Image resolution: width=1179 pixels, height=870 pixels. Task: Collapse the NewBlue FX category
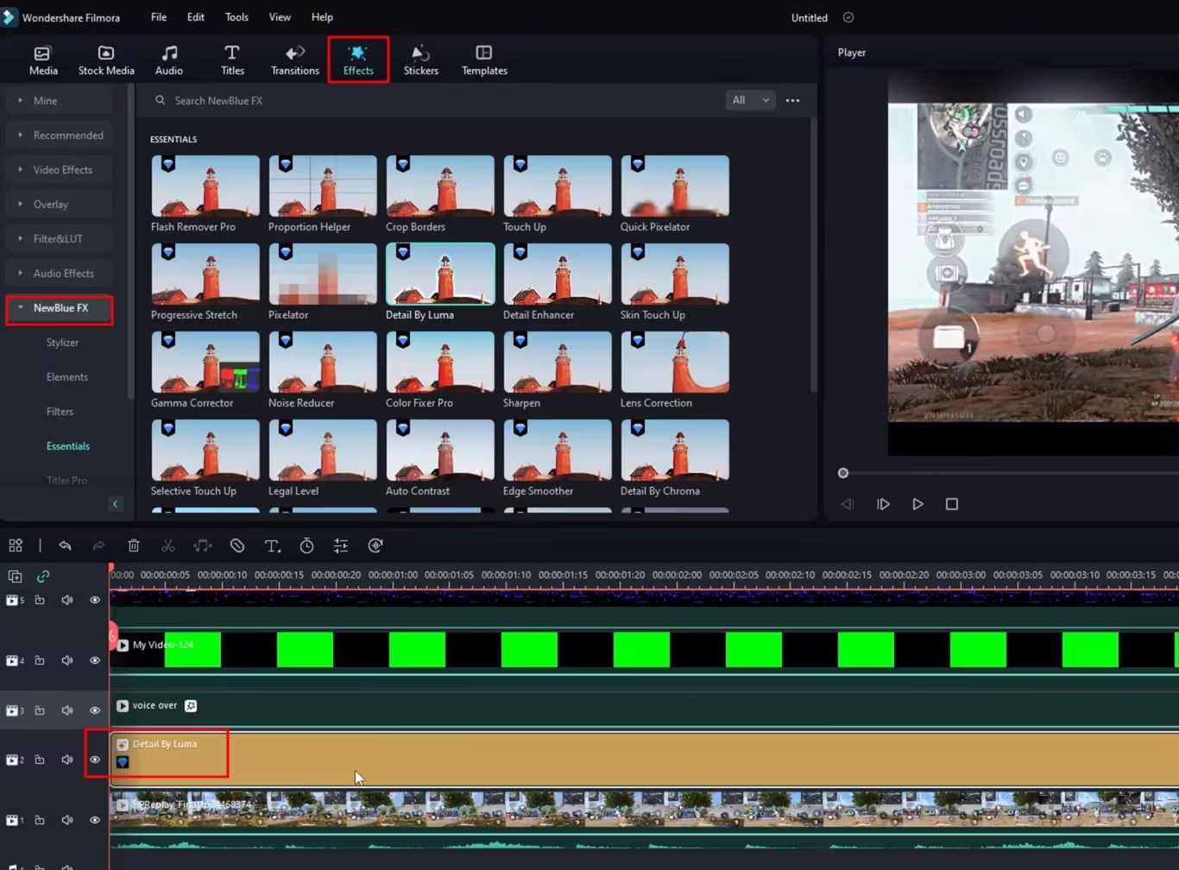[x=60, y=308]
